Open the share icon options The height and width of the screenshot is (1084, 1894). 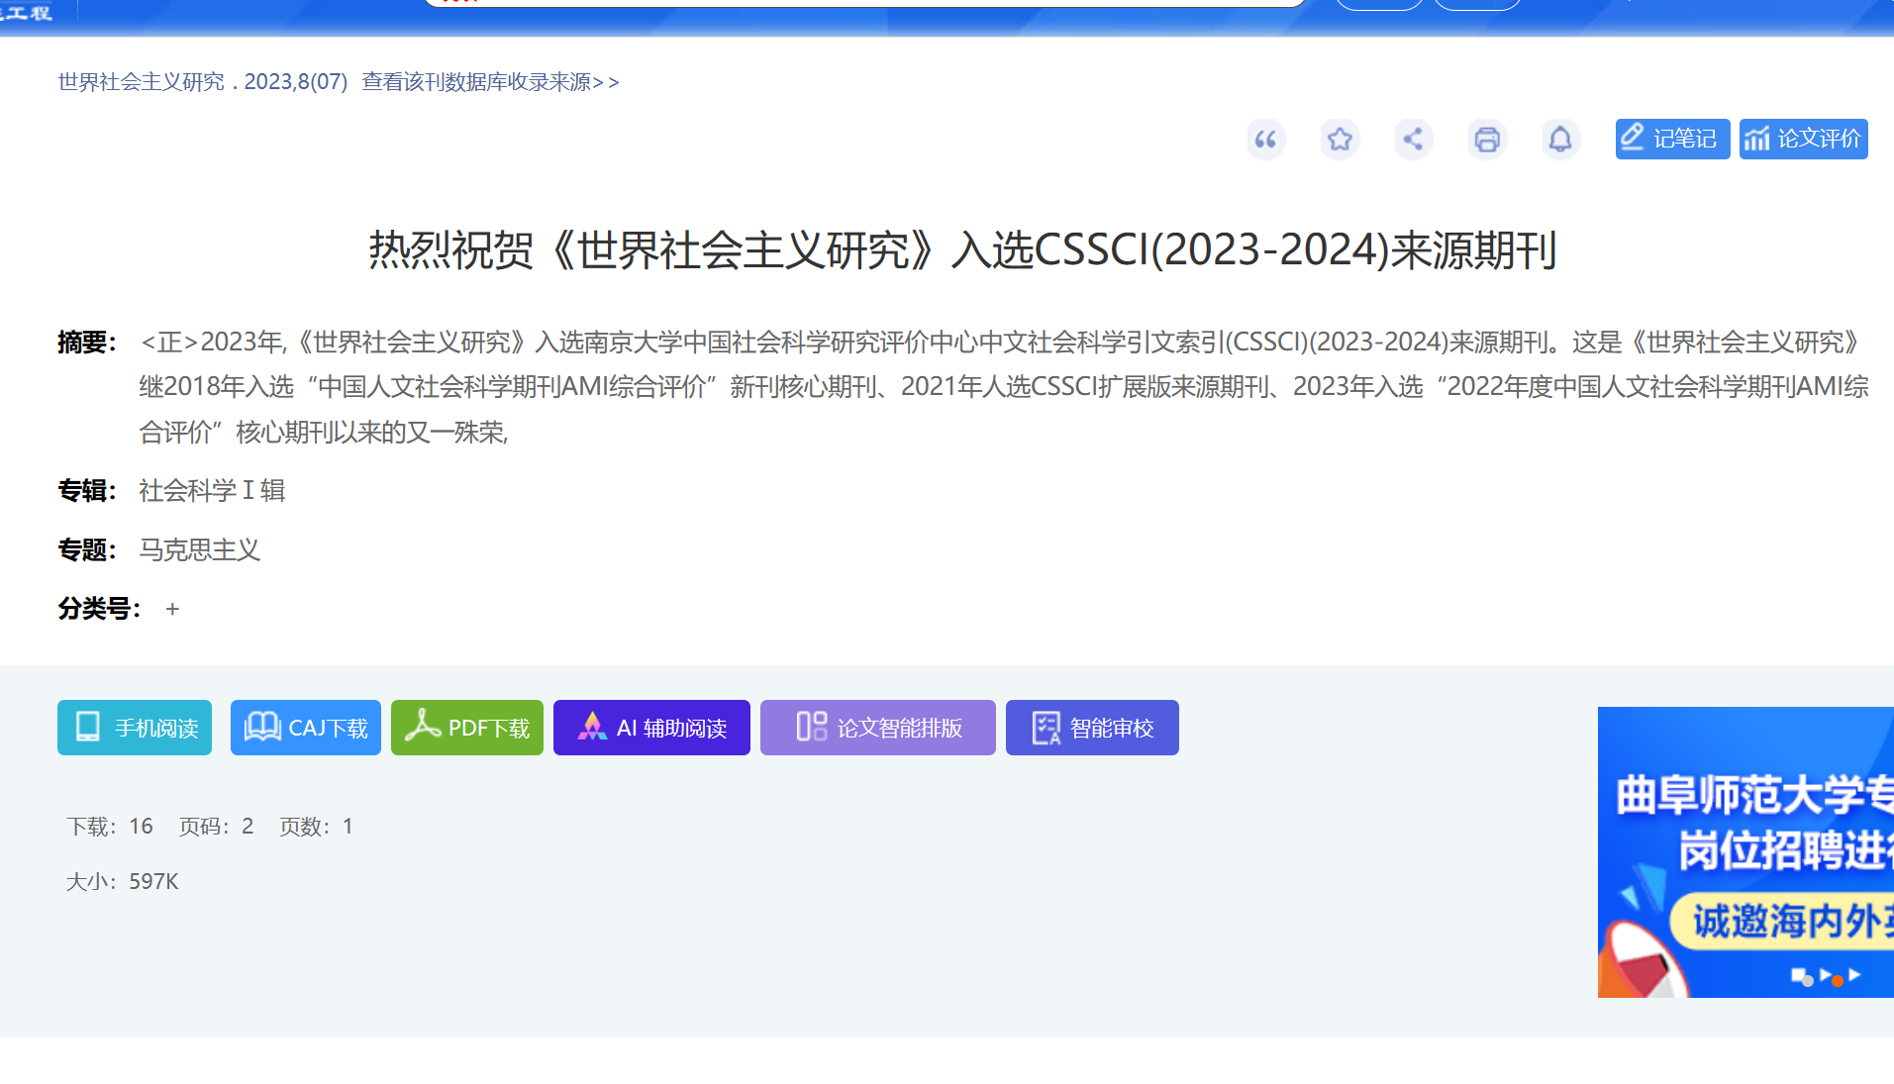tap(1413, 140)
